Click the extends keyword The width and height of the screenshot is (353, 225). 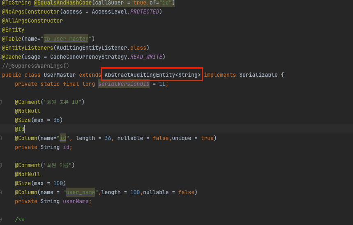tap(90, 75)
